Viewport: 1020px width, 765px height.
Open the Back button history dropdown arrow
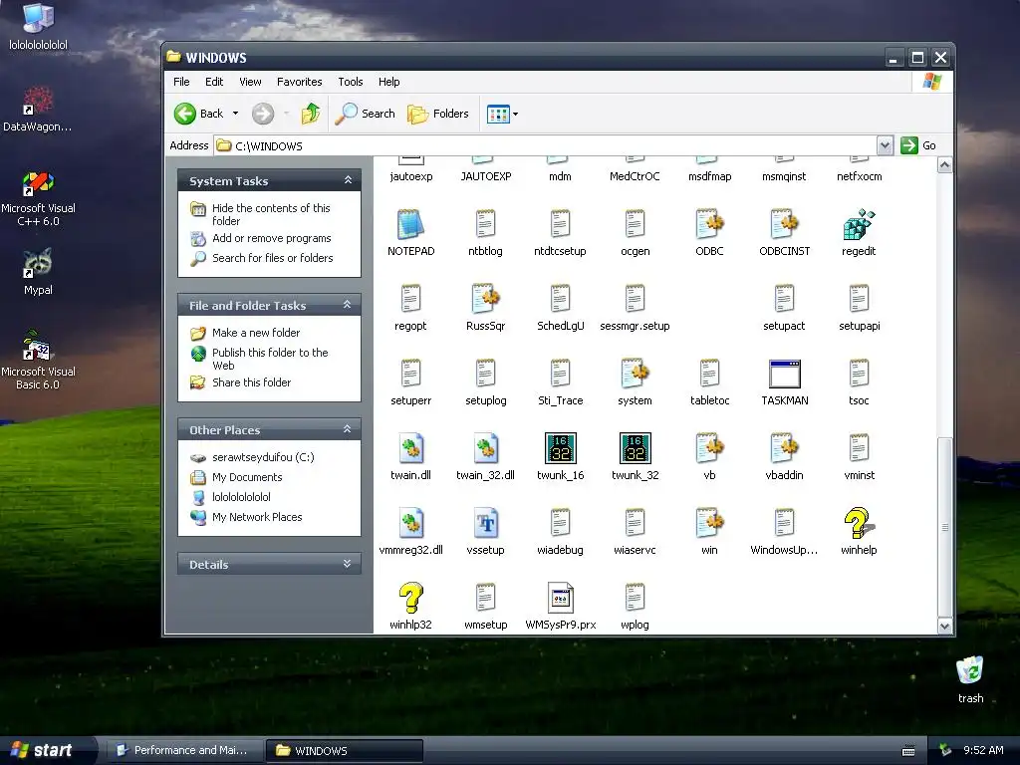(235, 114)
